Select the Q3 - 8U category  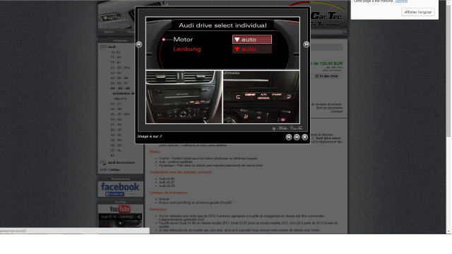[116, 140]
